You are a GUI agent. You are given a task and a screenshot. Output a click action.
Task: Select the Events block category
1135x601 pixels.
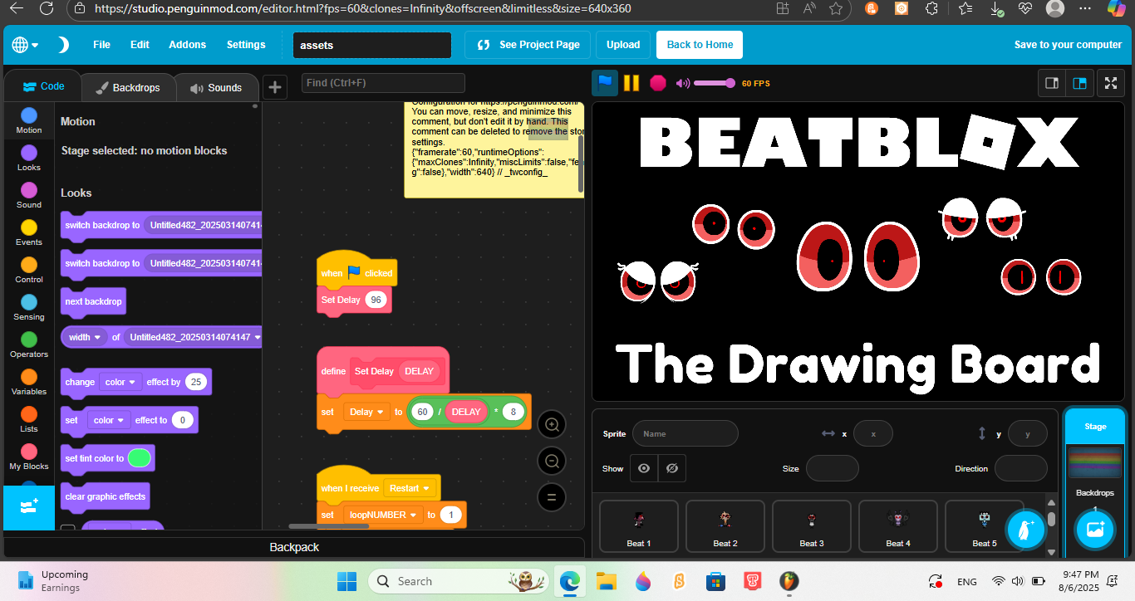(28, 232)
